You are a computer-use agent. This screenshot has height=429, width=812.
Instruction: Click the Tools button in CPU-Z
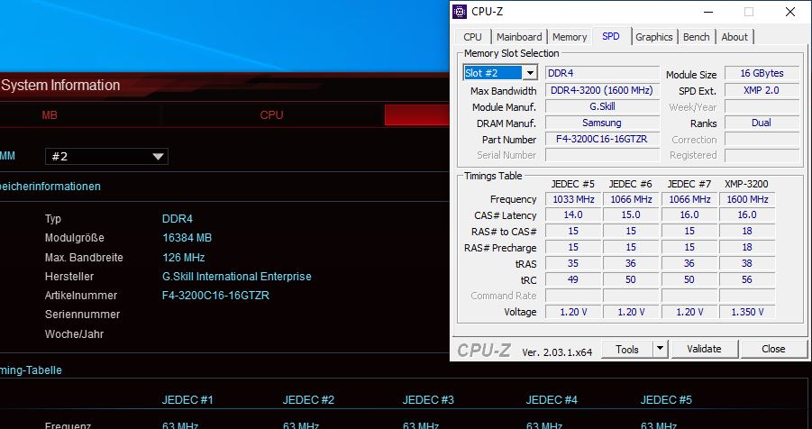[x=626, y=349]
